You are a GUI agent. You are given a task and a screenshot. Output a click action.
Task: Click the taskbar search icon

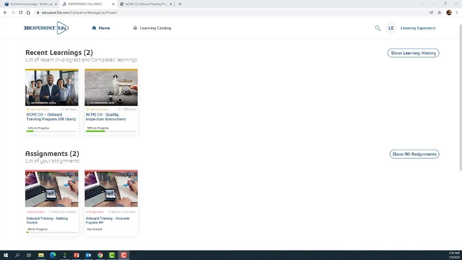(x=17, y=255)
